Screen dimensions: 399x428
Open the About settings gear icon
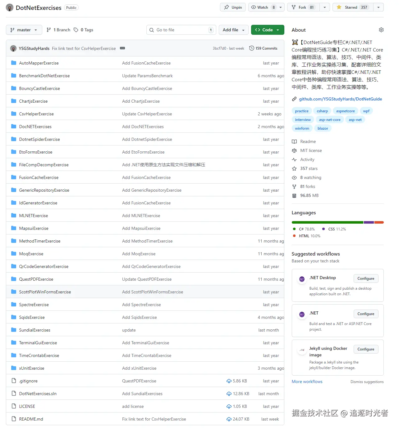pos(381,30)
